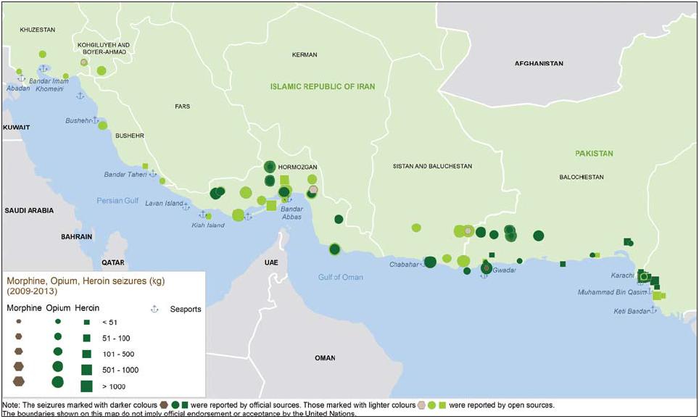Click the smallest morphine hexagon in legend
This screenshot has height=419, width=699.
point(19,321)
